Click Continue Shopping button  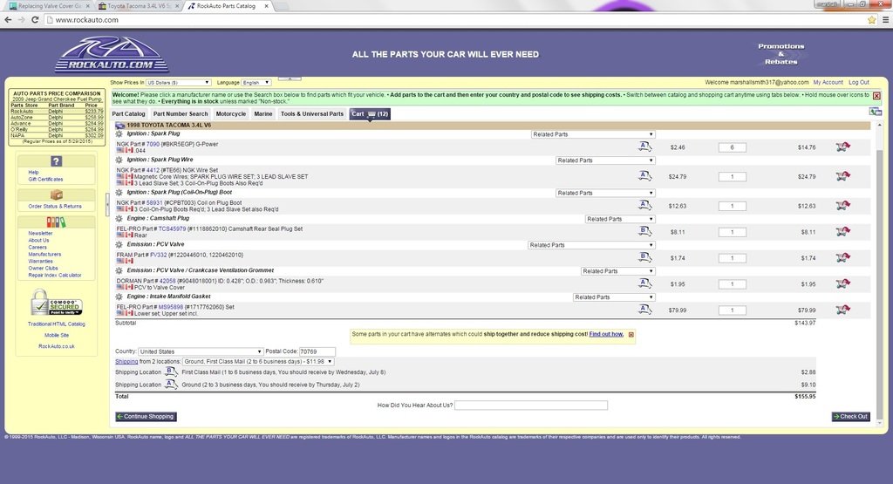pyautogui.click(x=146, y=417)
